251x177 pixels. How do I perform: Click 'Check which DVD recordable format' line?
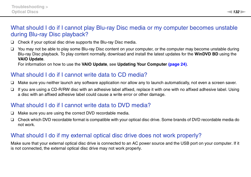click(x=129, y=122)
